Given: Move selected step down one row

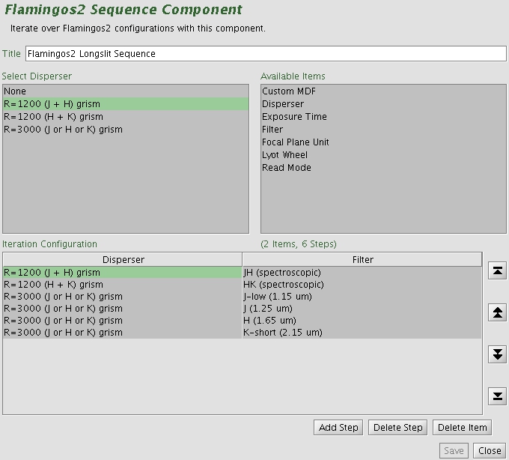Looking at the screenshot, I should pyautogui.click(x=497, y=354).
